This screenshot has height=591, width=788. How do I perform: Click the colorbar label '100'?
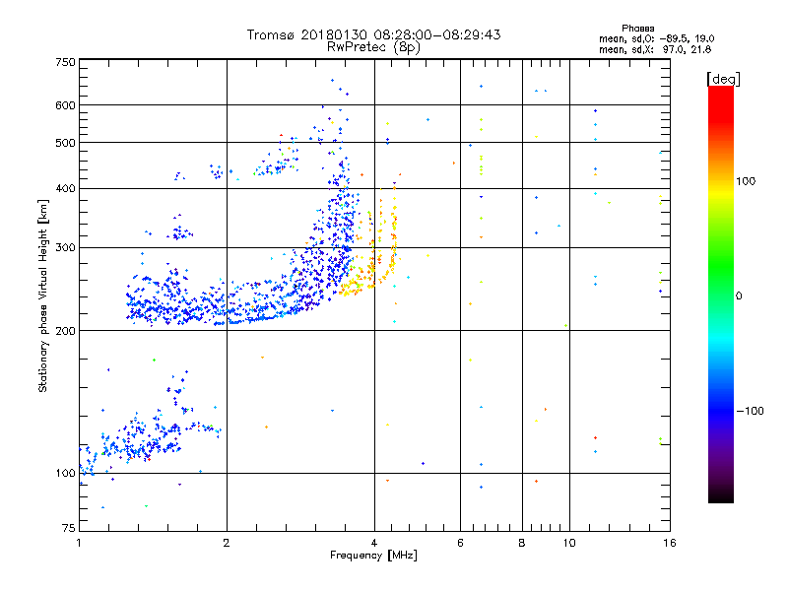746,181
